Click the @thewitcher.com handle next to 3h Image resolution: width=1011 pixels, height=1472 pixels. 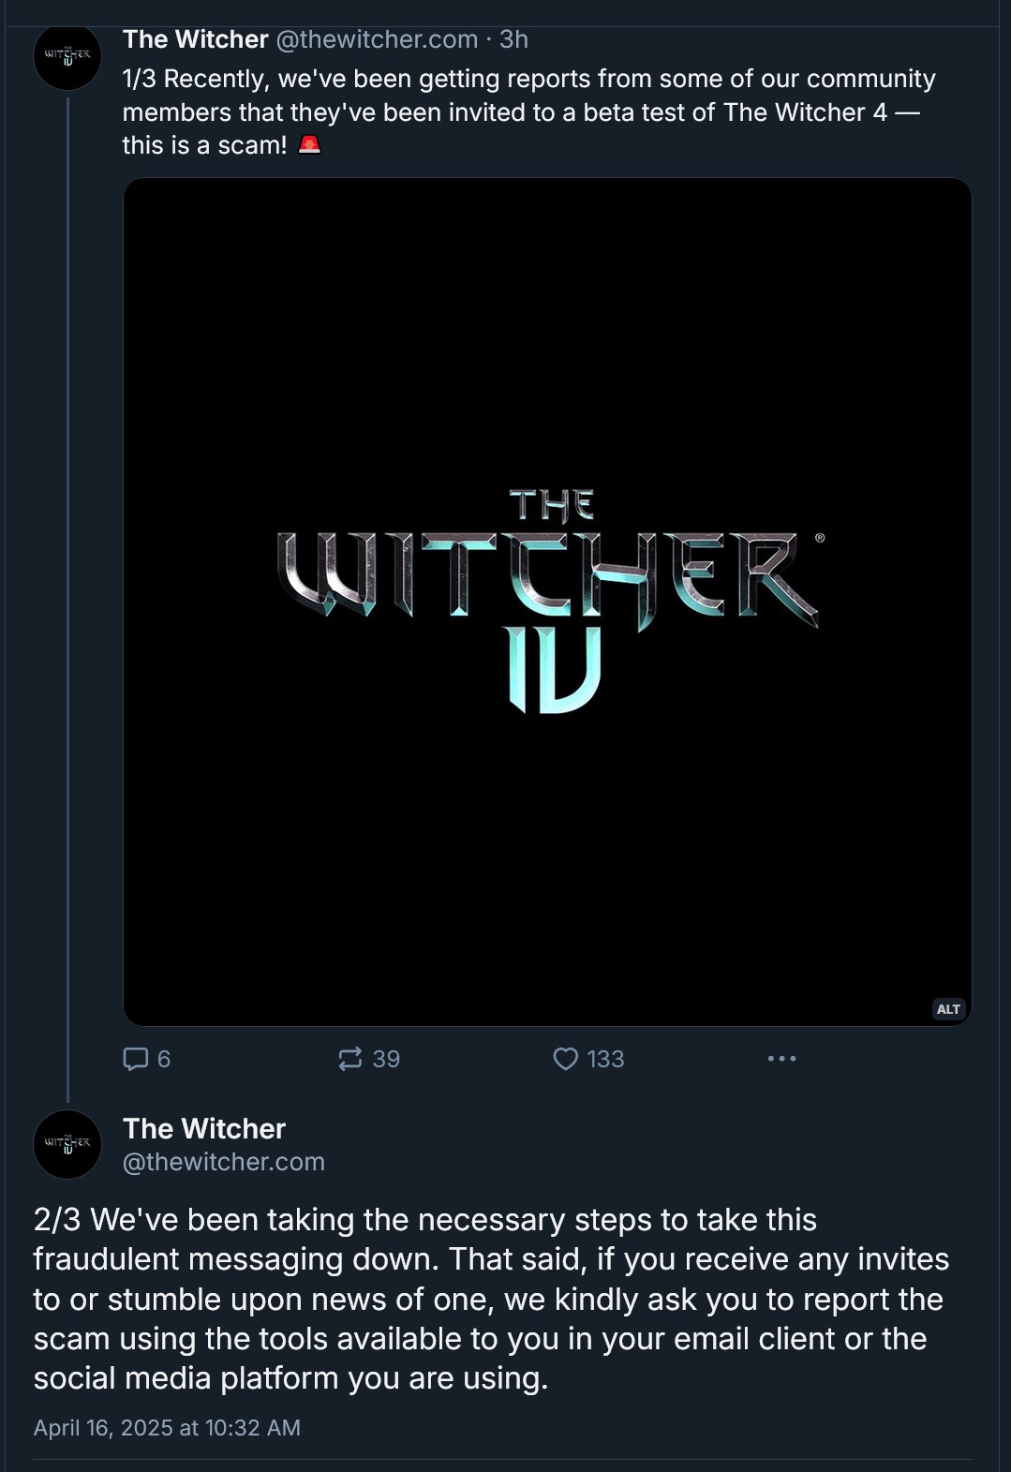pyautogui.click(x=377, y=39)
